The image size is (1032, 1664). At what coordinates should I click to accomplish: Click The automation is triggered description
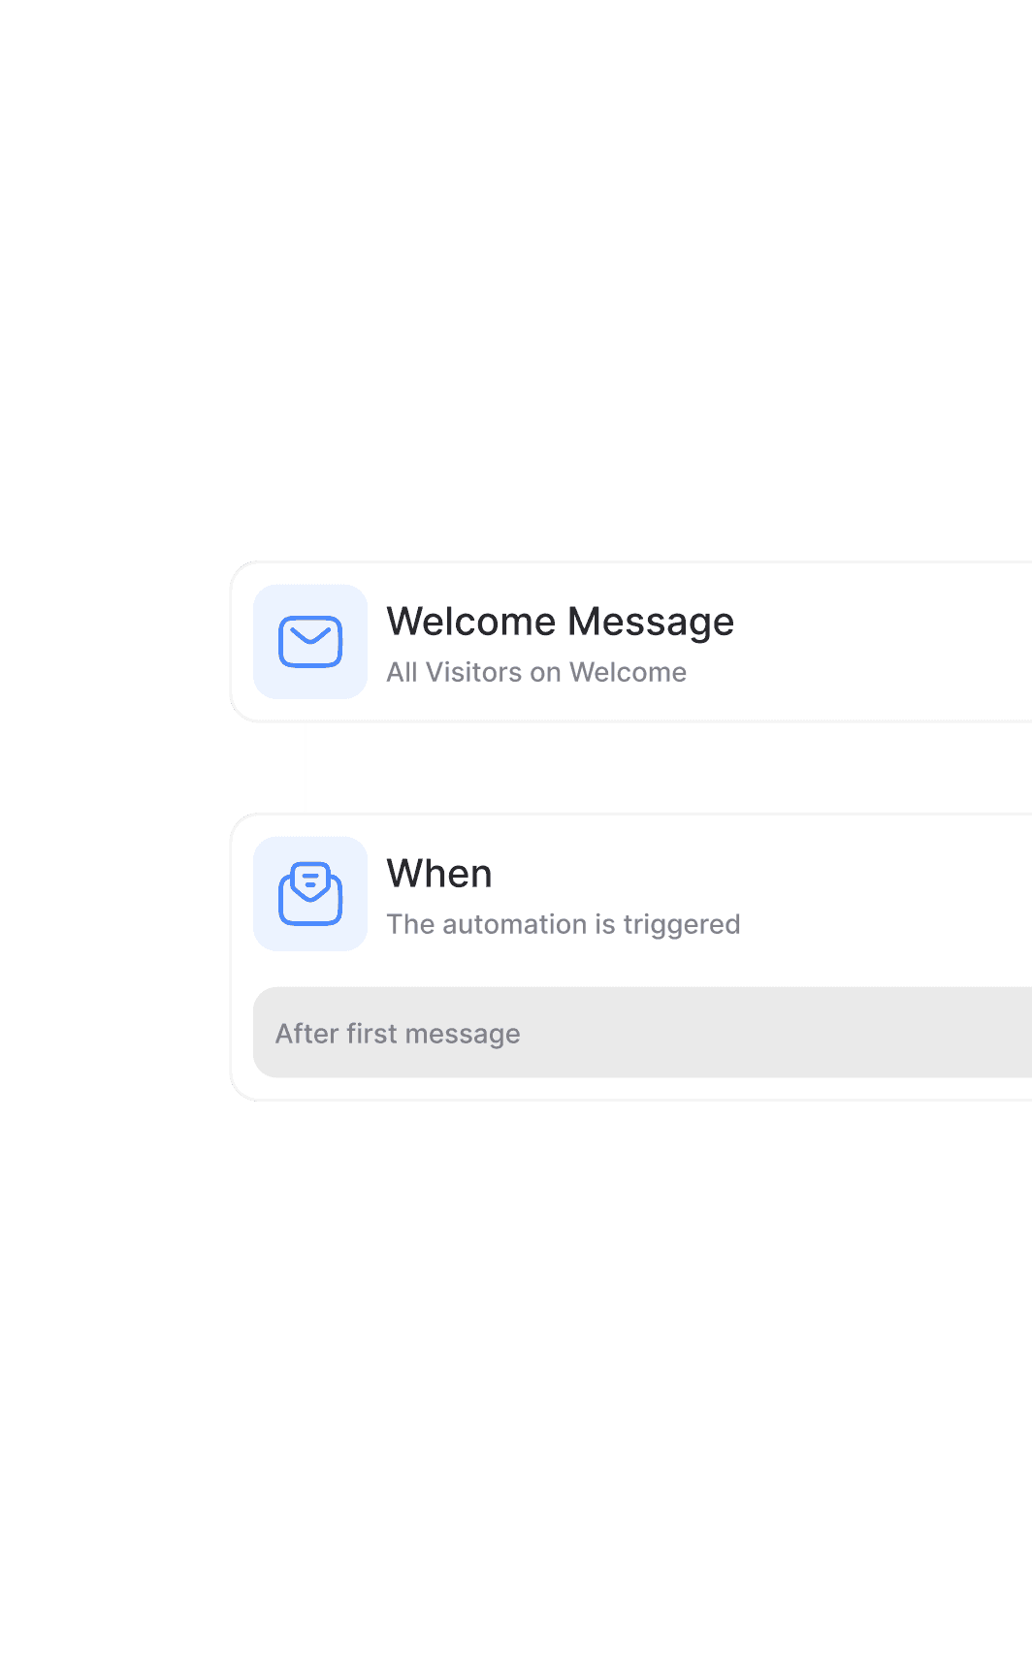pyautogui.click(x=564, y=924)
